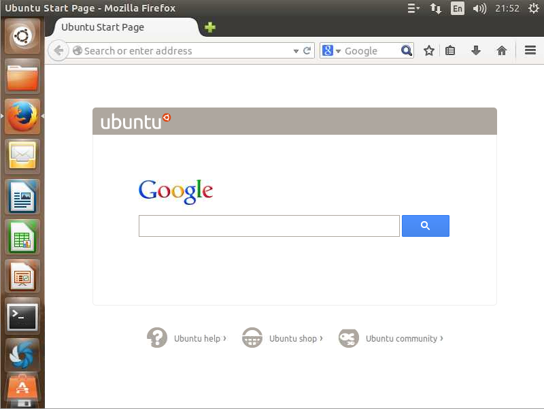Expand the address bar history dropdown arrow
The height and width of the screenshot is (409, 544).
point(296,51)
